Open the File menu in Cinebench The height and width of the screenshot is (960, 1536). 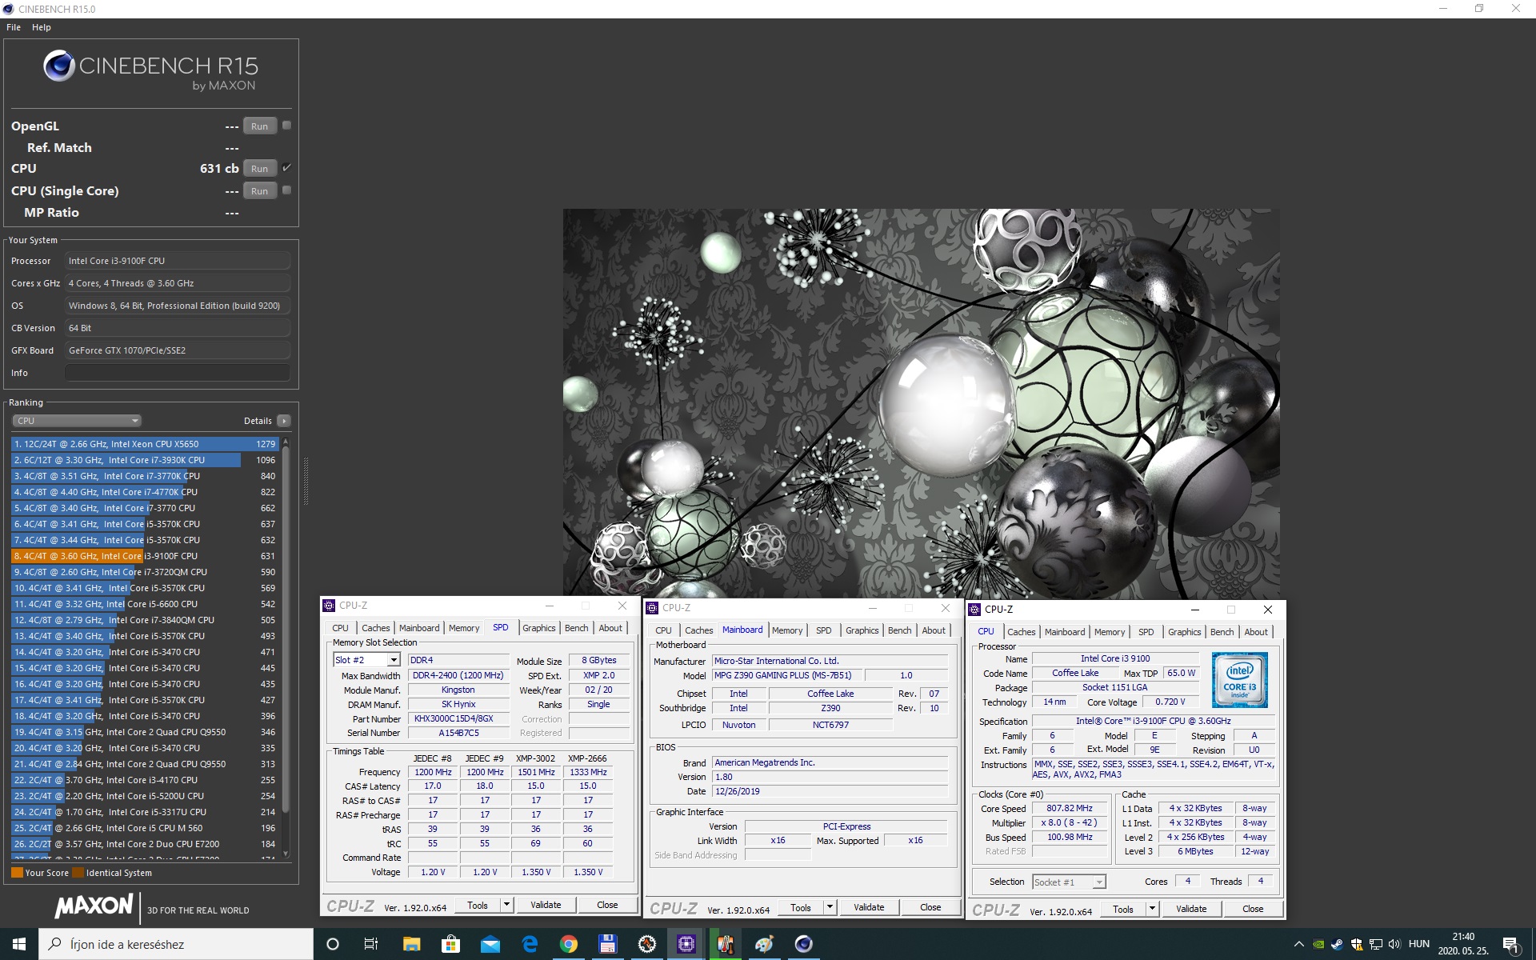tap(14, 27)
